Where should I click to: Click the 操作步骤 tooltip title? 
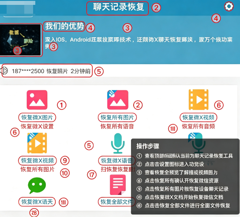(x=148, y=146)
